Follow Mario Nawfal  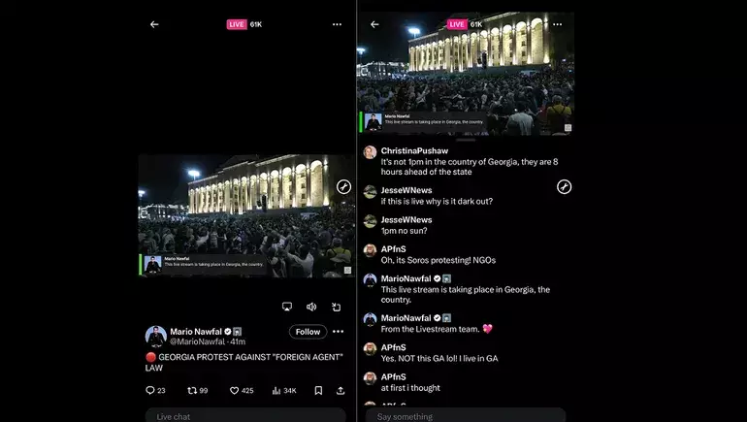pos(308,332)
